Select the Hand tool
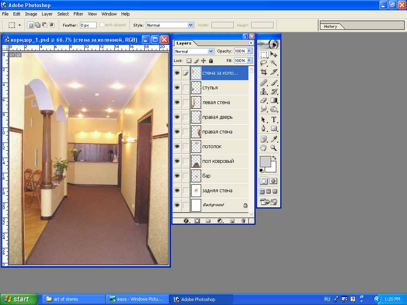This screenshot has width=407, height=305. [x=264, y=148]
